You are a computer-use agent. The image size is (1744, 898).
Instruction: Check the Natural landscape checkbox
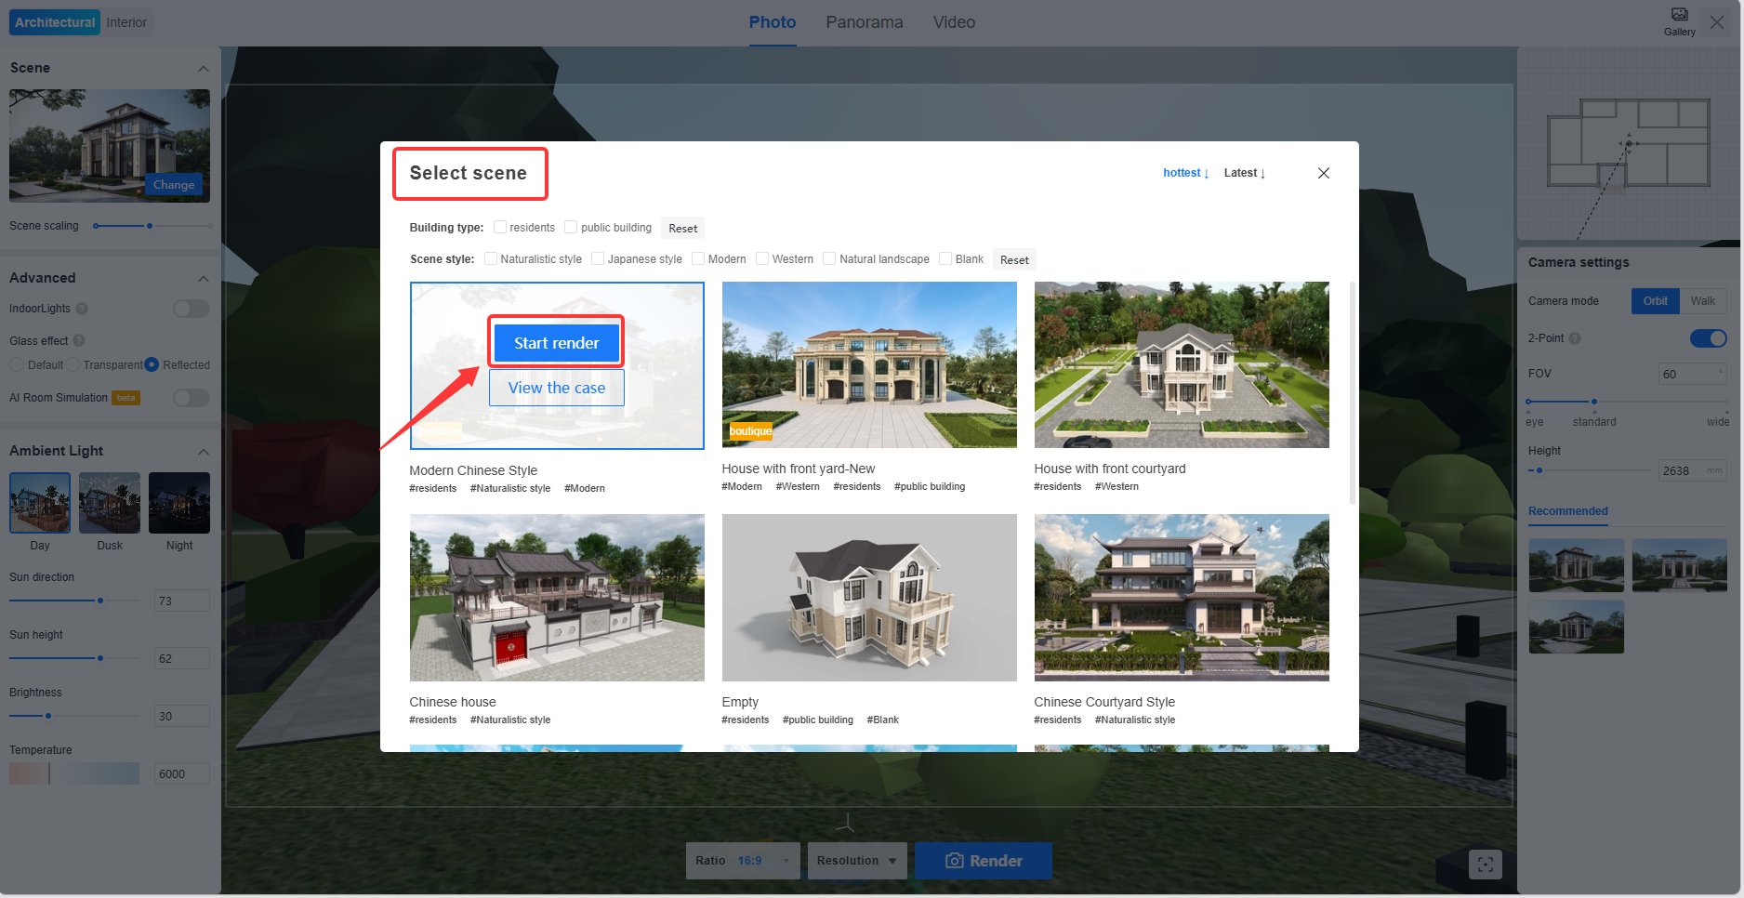pyautogui.click(x=829, y=258)
